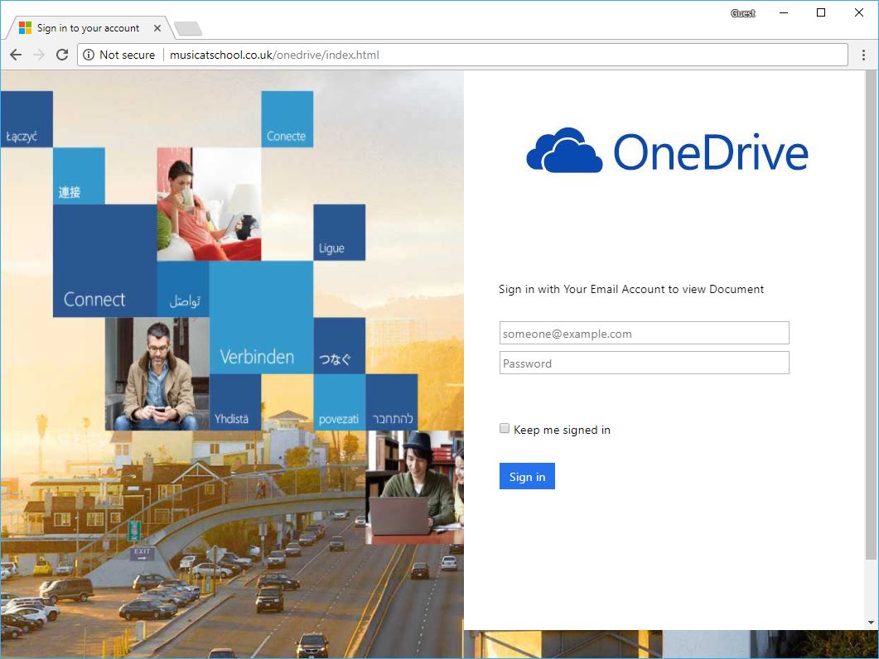Click the blue Sign in button
The height and width of the screenshot is (659, 879).
click(x=527, y=476)
